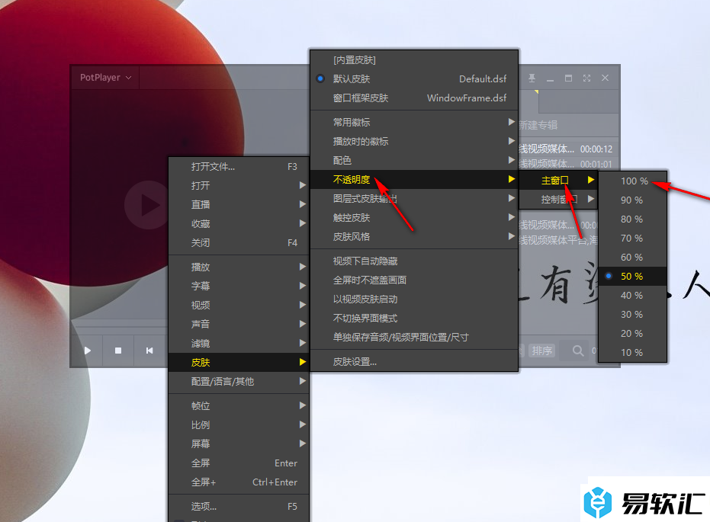Expand the 常用徽标 submenu
The width and height of the screenshot is (710, 522).
pos(414,122)
